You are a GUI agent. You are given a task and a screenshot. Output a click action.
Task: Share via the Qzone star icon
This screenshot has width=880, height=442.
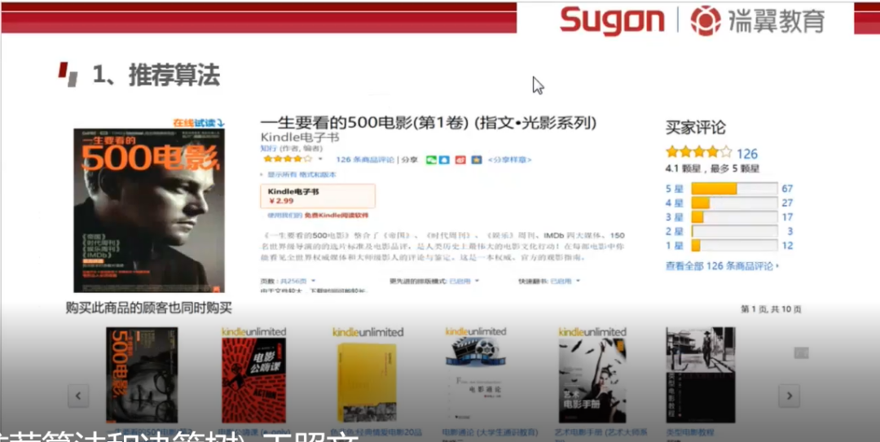coord(476,160)
